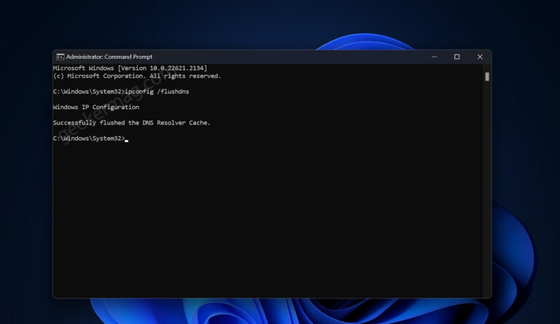The width and height of the screenshot is (560, 324).
Task: Click the Command Prompt icon in title bar
Action: tap(61, 57)
